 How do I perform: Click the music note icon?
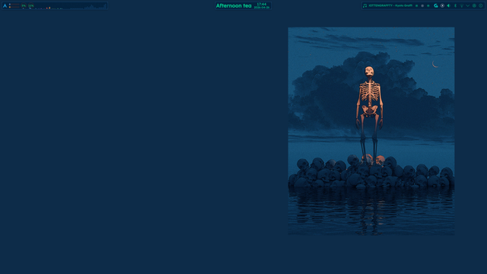coord(365,5)
